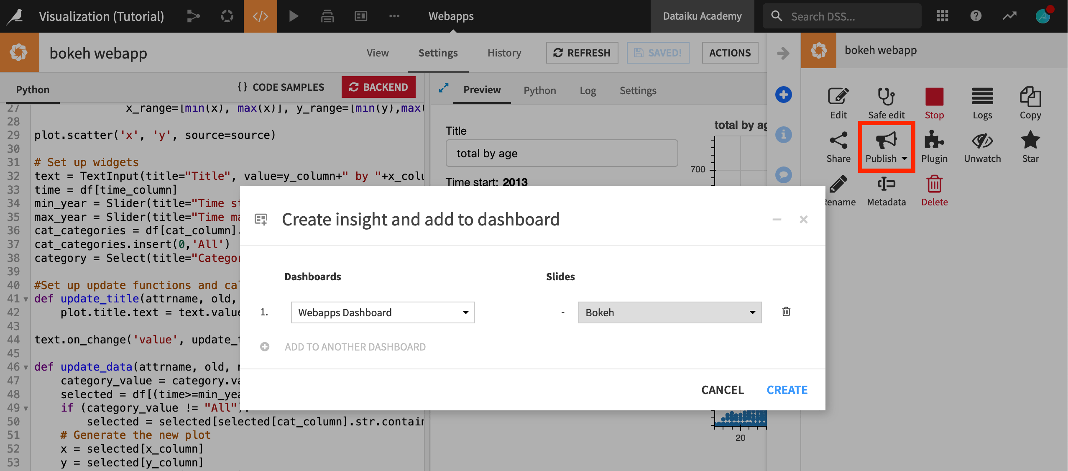1068x471 pixels.
Task: Toggle the BACKEND button in editor
Action: tap(378, 87)
